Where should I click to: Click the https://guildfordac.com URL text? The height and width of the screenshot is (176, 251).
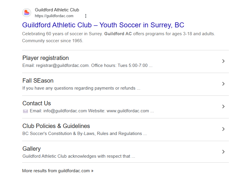[54, 16]
